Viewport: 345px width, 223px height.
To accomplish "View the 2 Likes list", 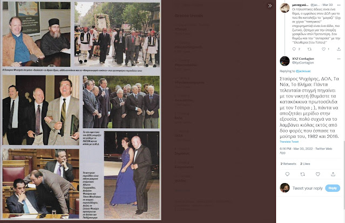I will (305, 164).
